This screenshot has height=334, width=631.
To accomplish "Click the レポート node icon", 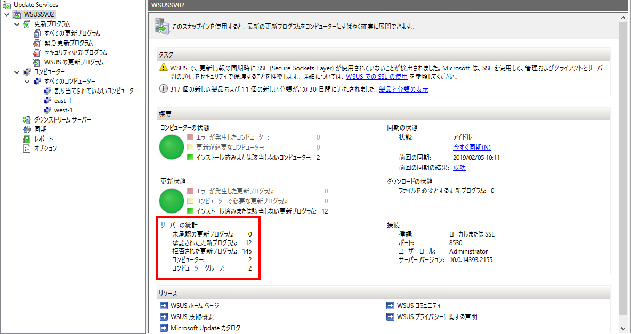I will (27, 139).
